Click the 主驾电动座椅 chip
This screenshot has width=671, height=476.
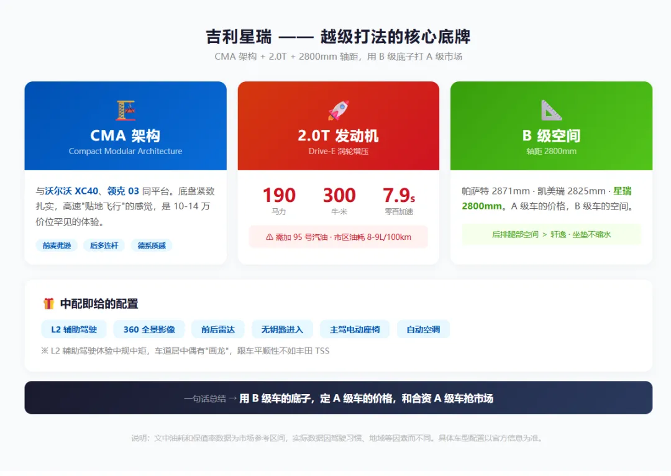coord(355,329)
